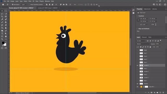The height and width of the screenshot is (94, 167).
Task: Select the Rectangular Marquee tool
Action: pos(6,11)
